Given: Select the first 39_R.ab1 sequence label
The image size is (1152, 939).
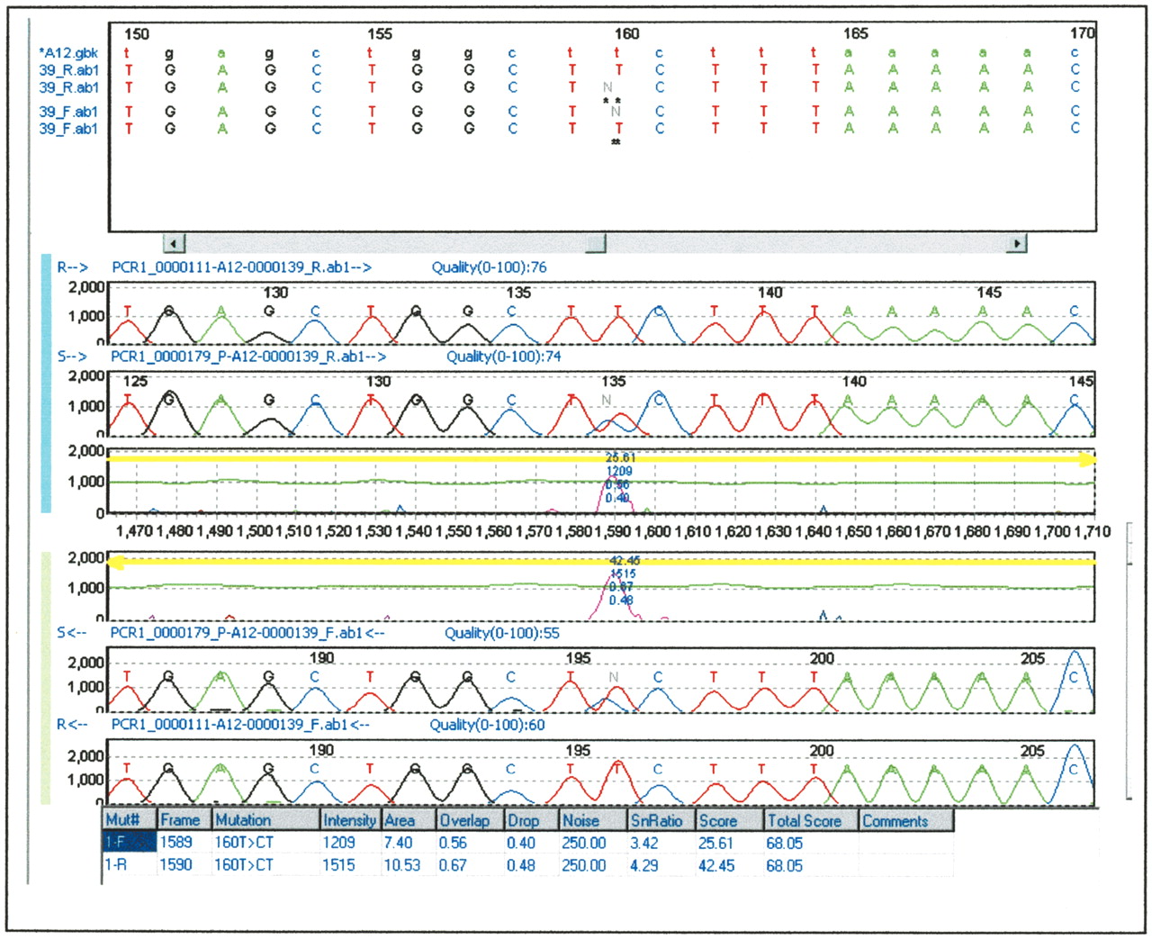Looking at the screenshot, I should [x=68, y=70].
